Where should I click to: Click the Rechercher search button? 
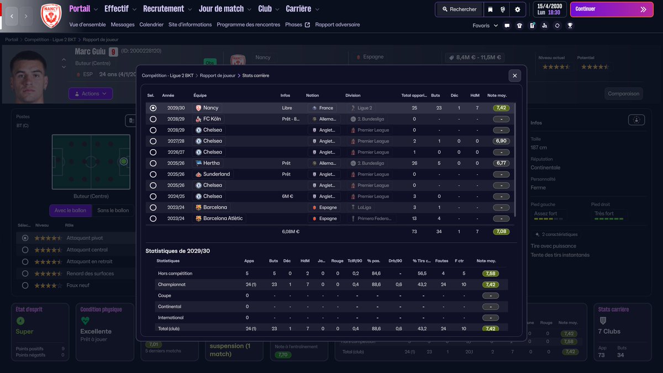[x=459, y=9]
